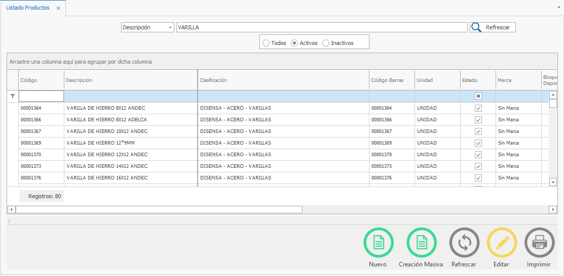Image resolution: width=564 pixels, height=276 pixels.
Task: Toggle Estado filter row checkbox
Action: (x=478, y=96)
